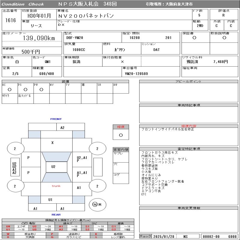Image resolution: width=240 pixels, height=240 pixels.
Task: Click the rear-right tire circle marked 2
Action: coord(97,186)
